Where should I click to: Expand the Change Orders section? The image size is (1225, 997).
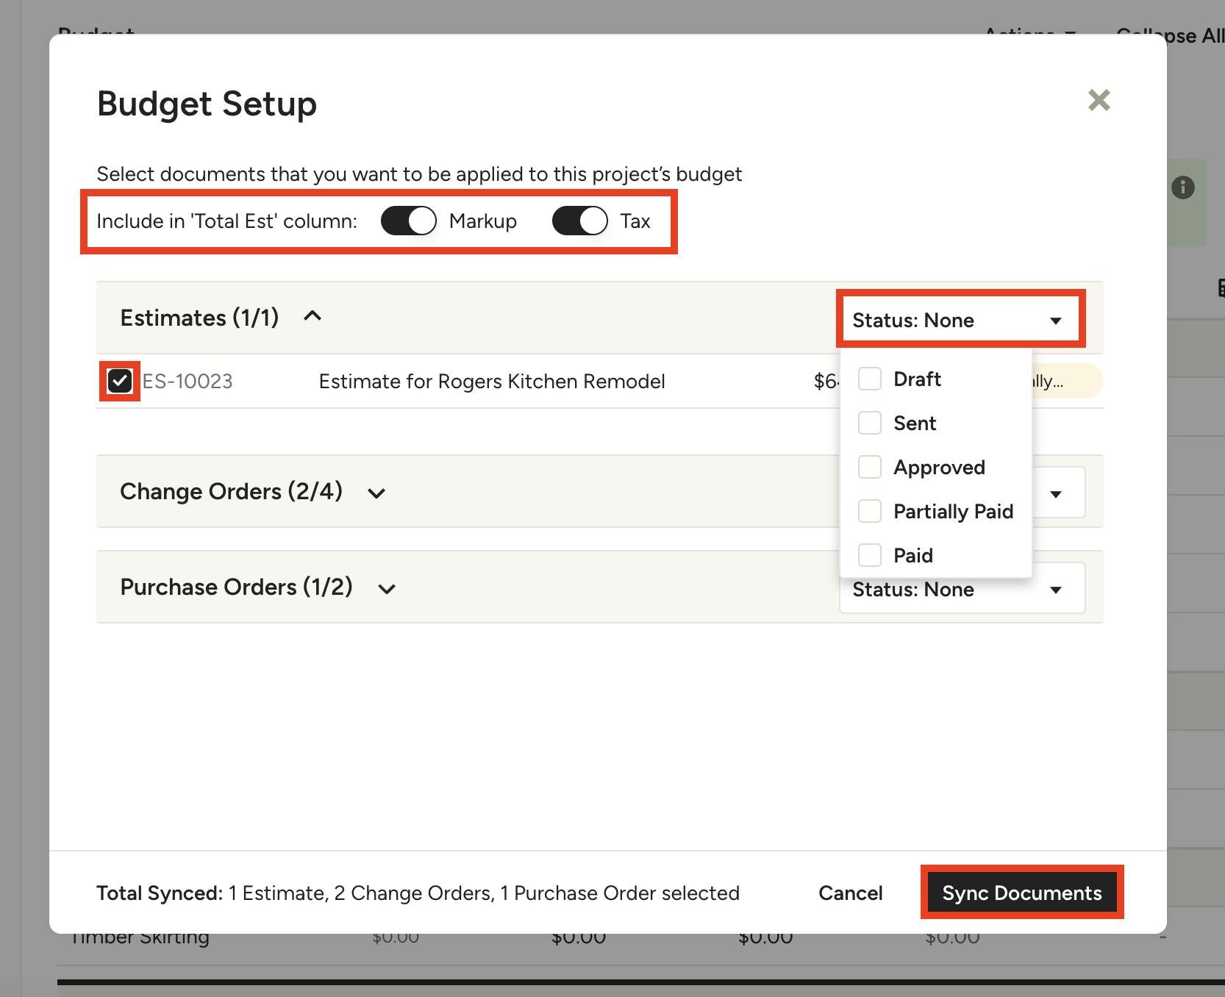pyautogui.click(x=376, y=493)
